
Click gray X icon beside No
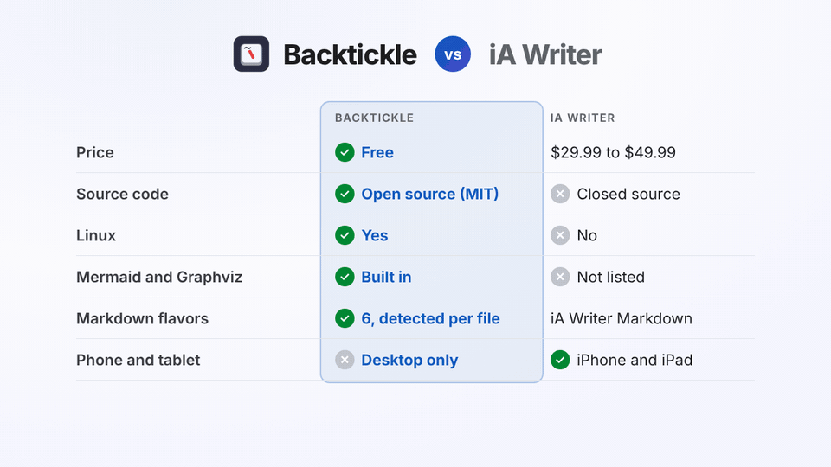point(560,235)
